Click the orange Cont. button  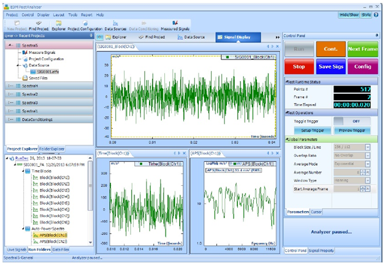[330, 49]
